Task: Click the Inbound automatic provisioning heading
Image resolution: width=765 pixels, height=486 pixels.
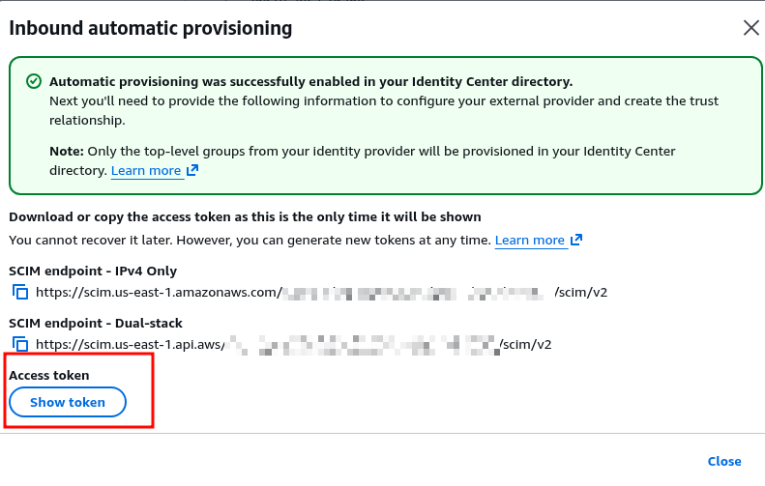Action: [150, 28]
